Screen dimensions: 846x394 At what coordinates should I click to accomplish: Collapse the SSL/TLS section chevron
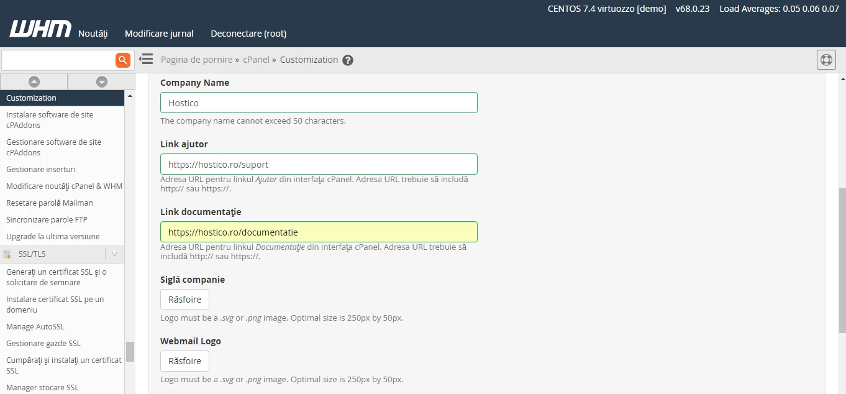114,254
